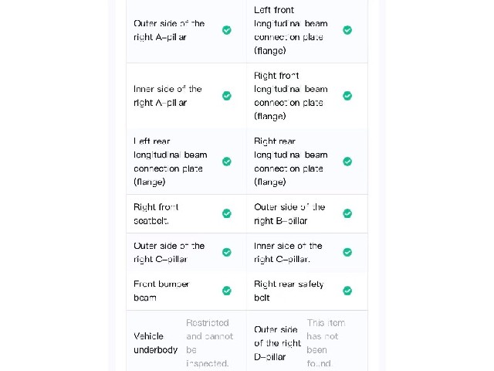
Task: Click check icon for front bumper beam
Action: [x=226, y=291]
